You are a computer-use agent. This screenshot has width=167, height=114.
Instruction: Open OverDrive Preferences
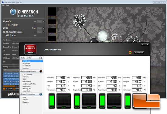coord(139,52)
